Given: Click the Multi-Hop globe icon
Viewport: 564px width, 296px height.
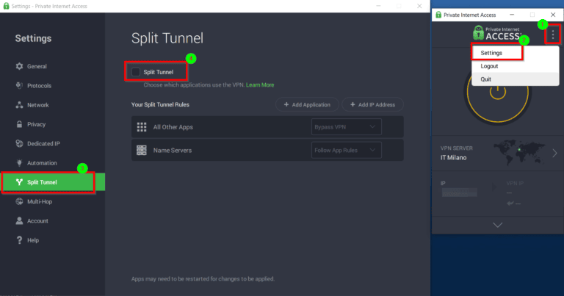Looking at the screenshot, I should (19, 201).
